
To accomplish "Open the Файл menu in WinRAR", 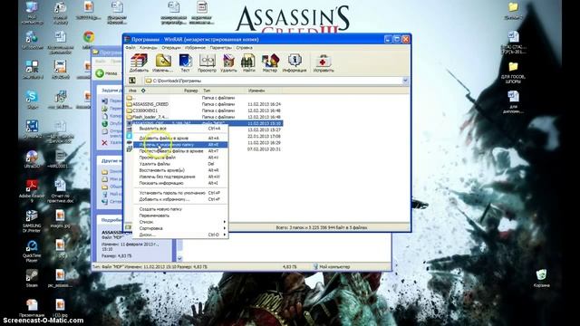I will [x=130, y=48].
